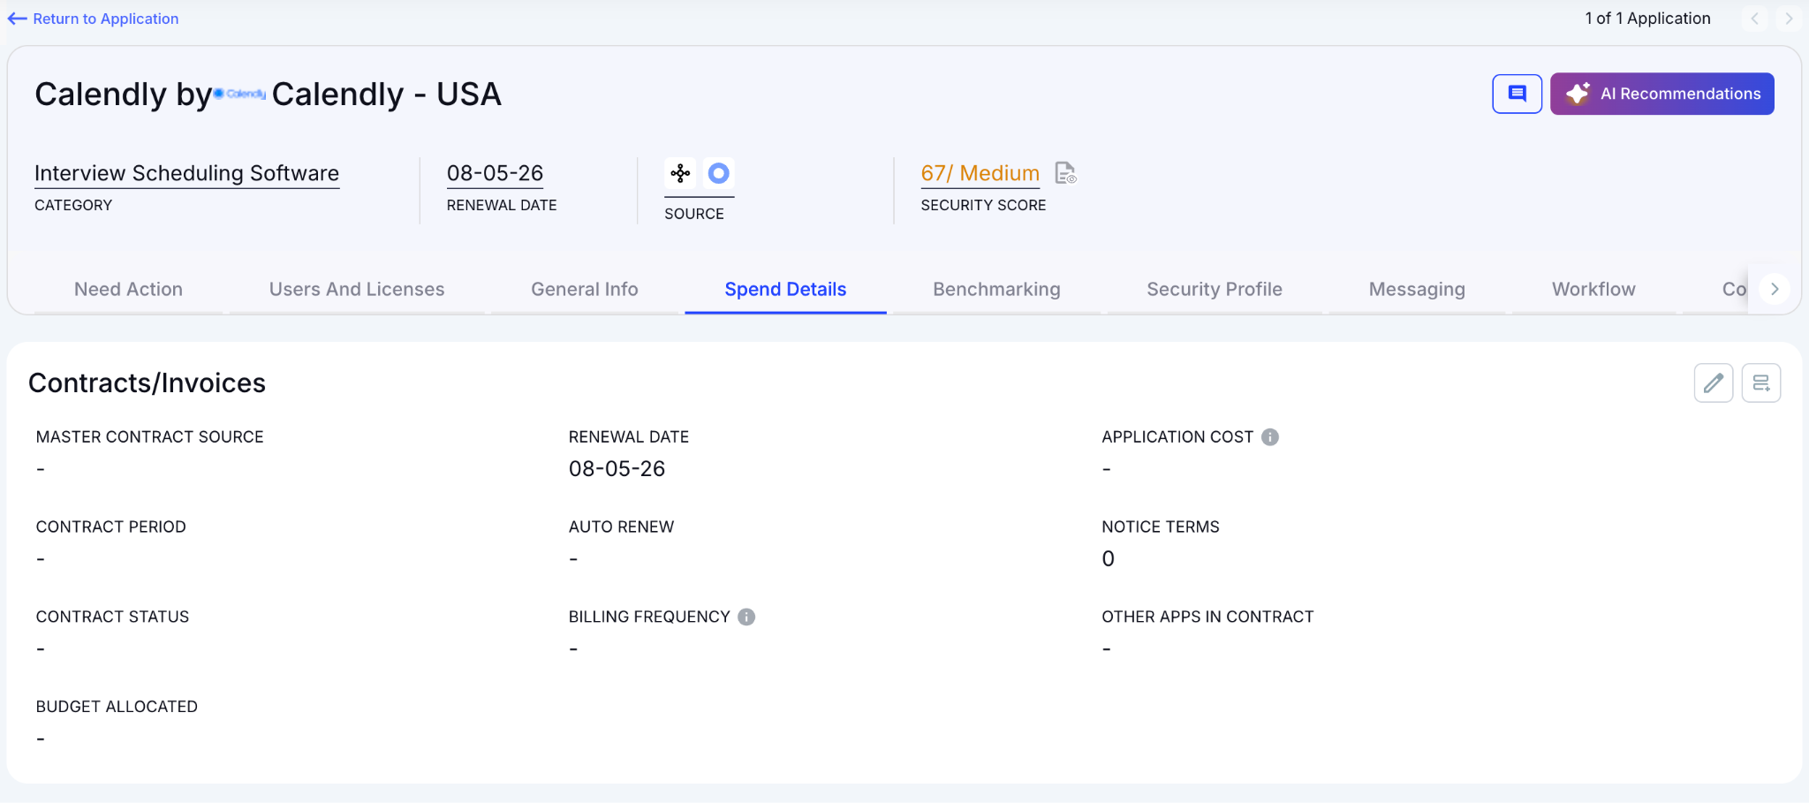The width and height of the screenshot is (1809, 803).
Task: Click the add contract rows icon
Action: (1761, 383)
